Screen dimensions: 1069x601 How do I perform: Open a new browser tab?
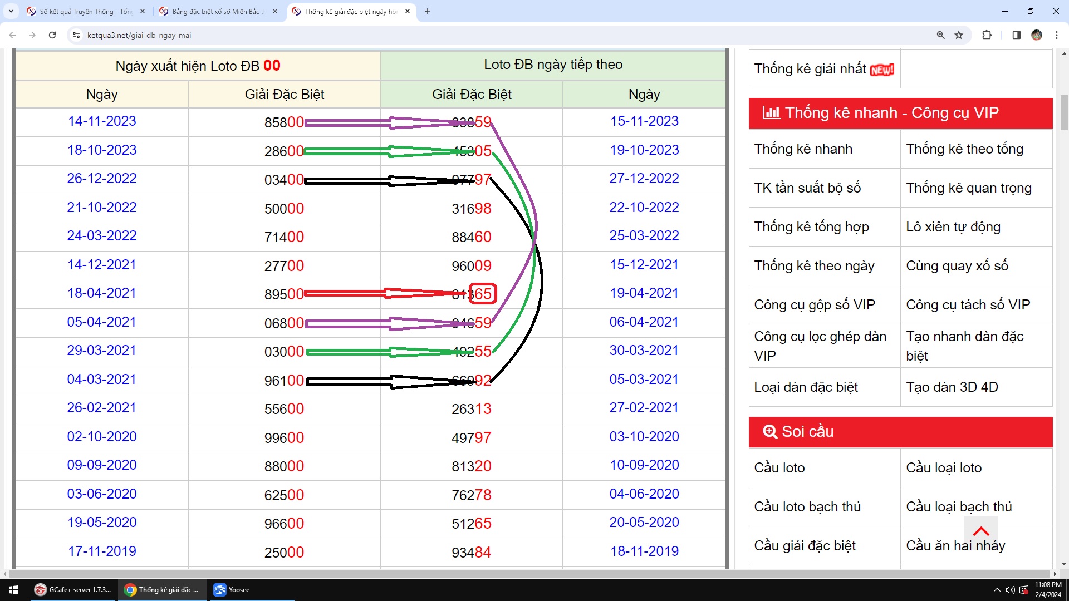427,11
